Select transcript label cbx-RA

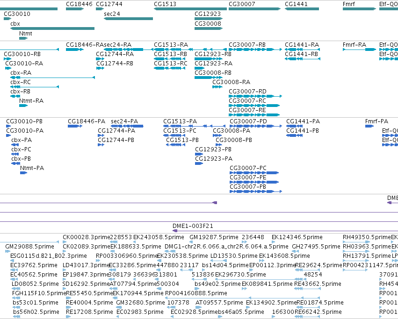[21, 73]
